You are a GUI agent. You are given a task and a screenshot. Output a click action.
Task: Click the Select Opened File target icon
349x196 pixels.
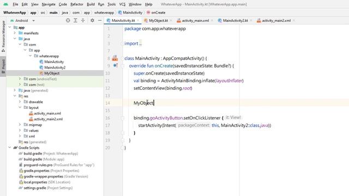[x=68, y=21]
